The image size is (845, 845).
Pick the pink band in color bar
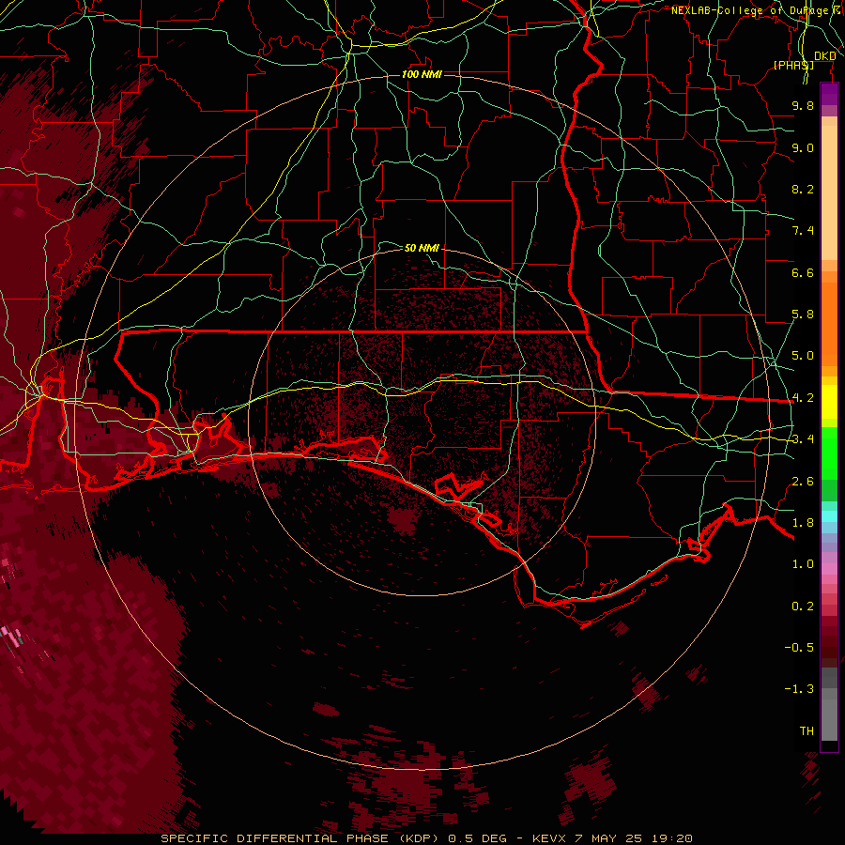(829, 568)
